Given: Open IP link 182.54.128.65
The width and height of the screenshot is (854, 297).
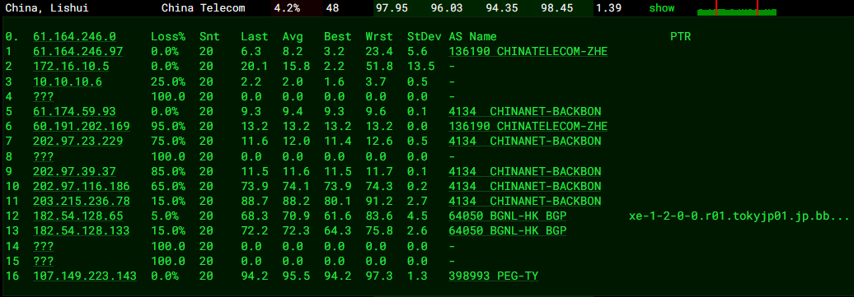Looking at the screenshot, I should (77, 216).
